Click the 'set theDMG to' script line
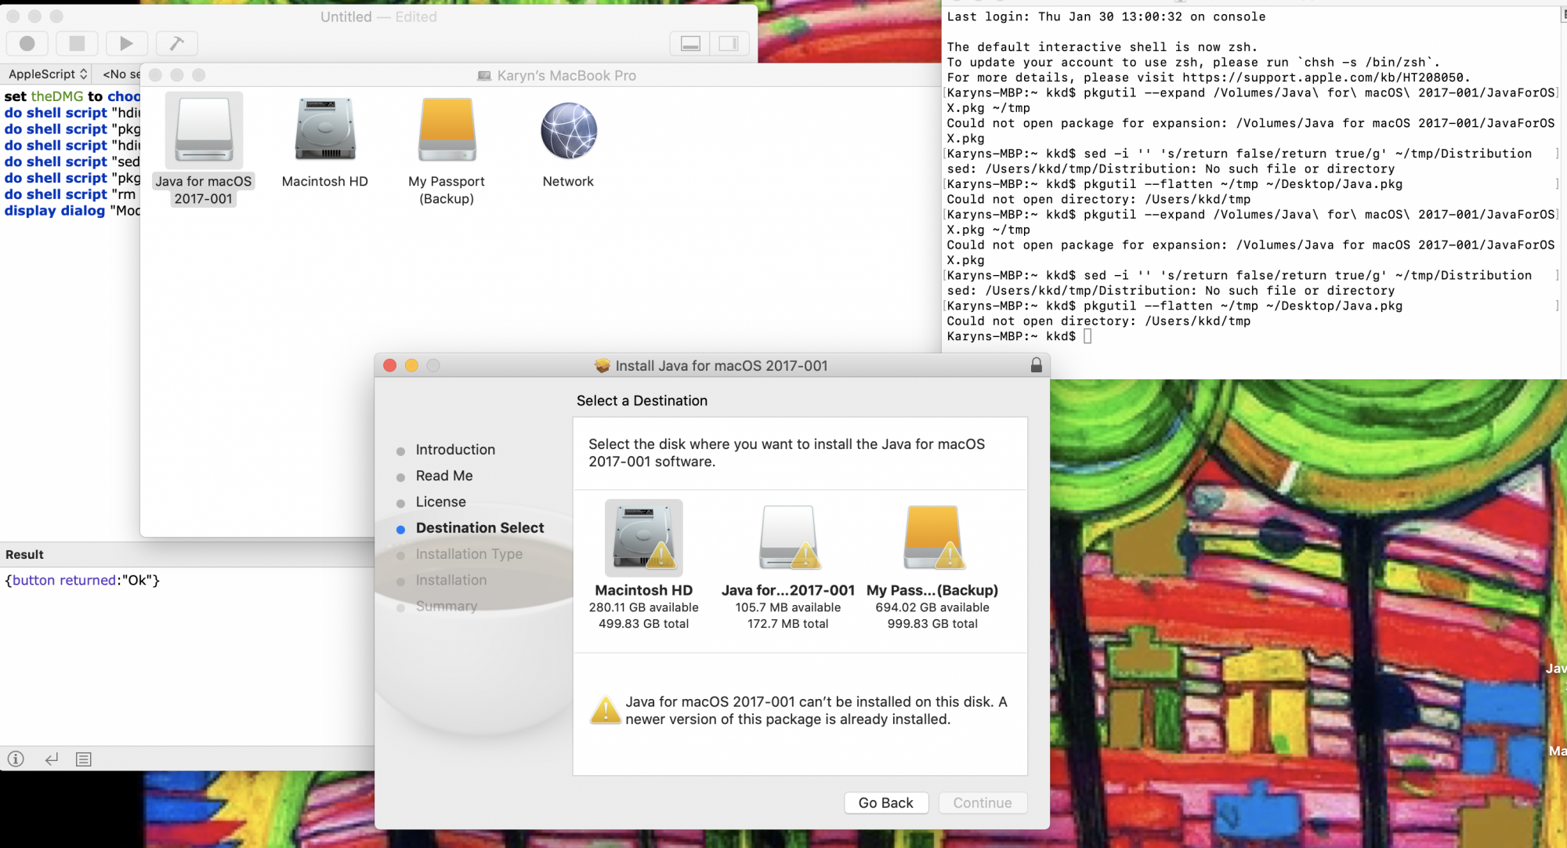Viewport: 1567px width, 848px height. [72, 96]
